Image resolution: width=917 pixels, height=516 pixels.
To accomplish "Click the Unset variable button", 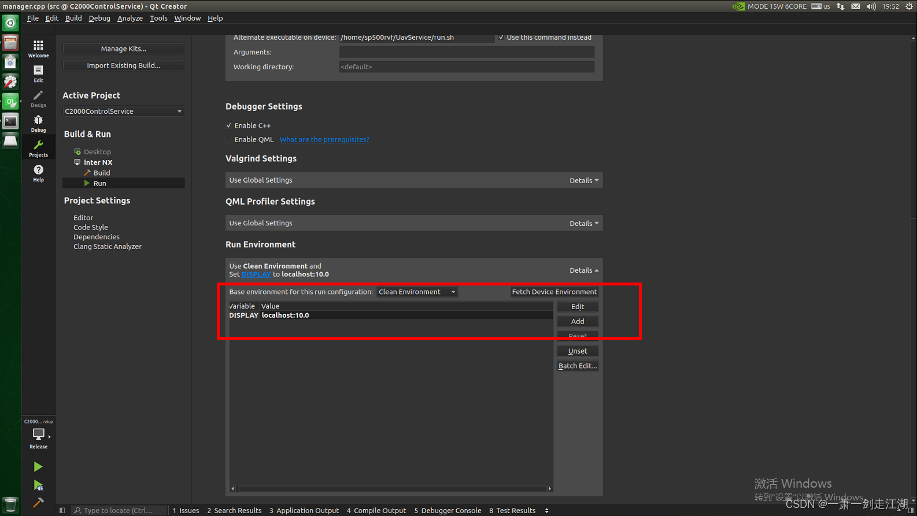I will pos(578,351).
